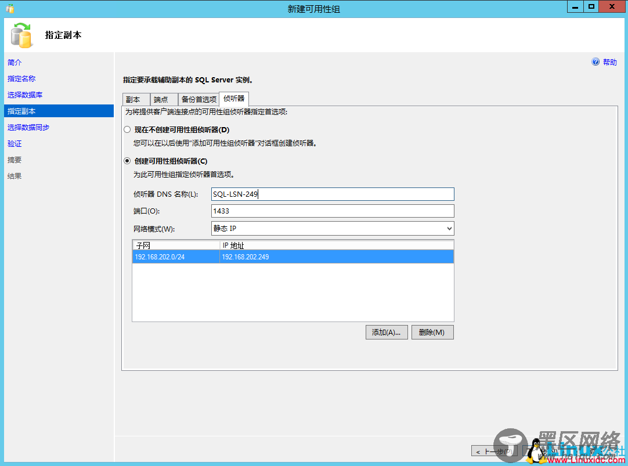Select subnet cell 192.168.202.0/24
This screenshot has width=628, height=466.
tap(176, 257)
